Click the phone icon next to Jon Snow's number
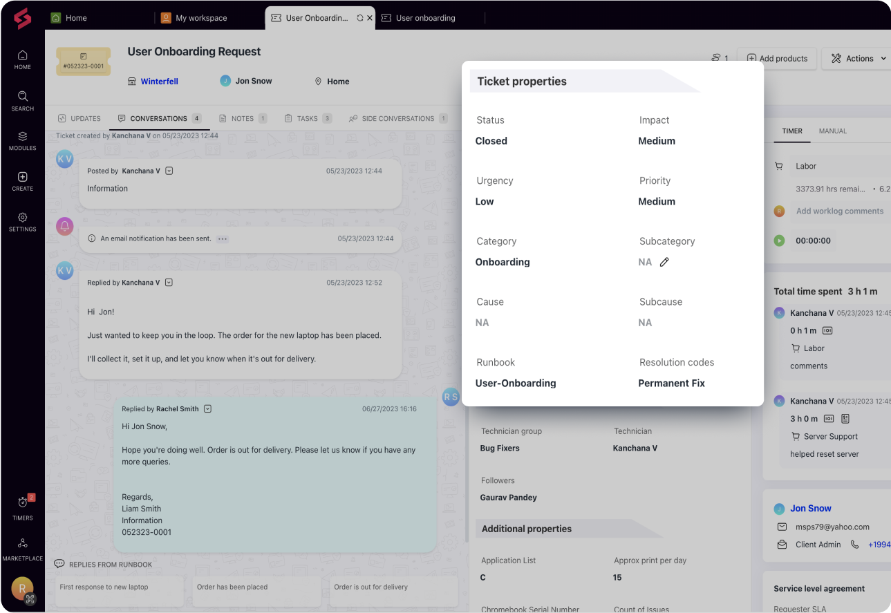 pos(855,545)
